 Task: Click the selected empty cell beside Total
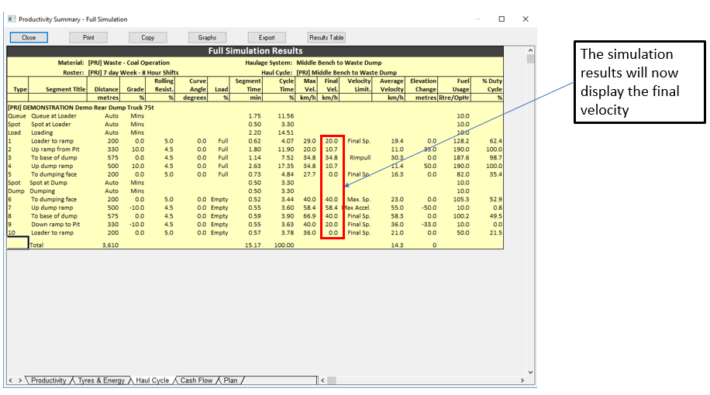(x=18, y=243)
